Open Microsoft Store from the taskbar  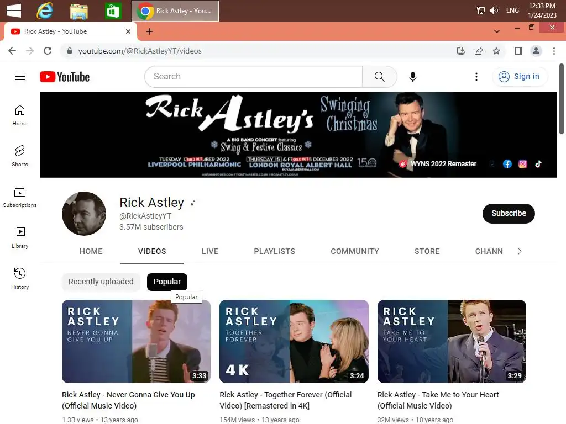(113, 11)
